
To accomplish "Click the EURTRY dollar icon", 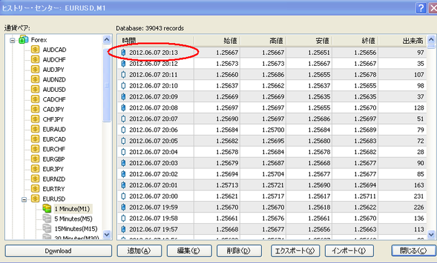I will [35, 189].
